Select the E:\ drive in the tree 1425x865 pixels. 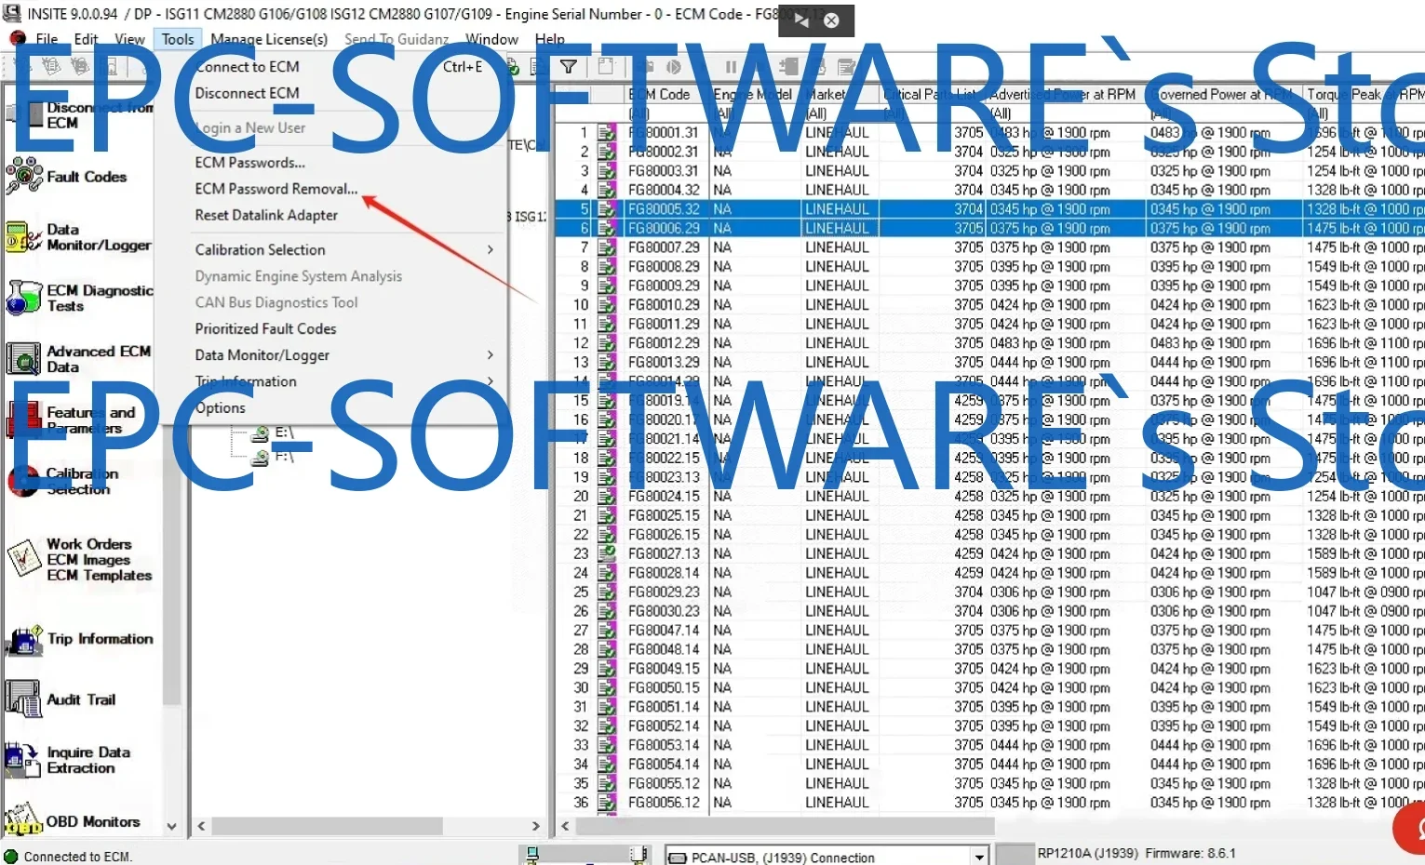coord(284,432)
